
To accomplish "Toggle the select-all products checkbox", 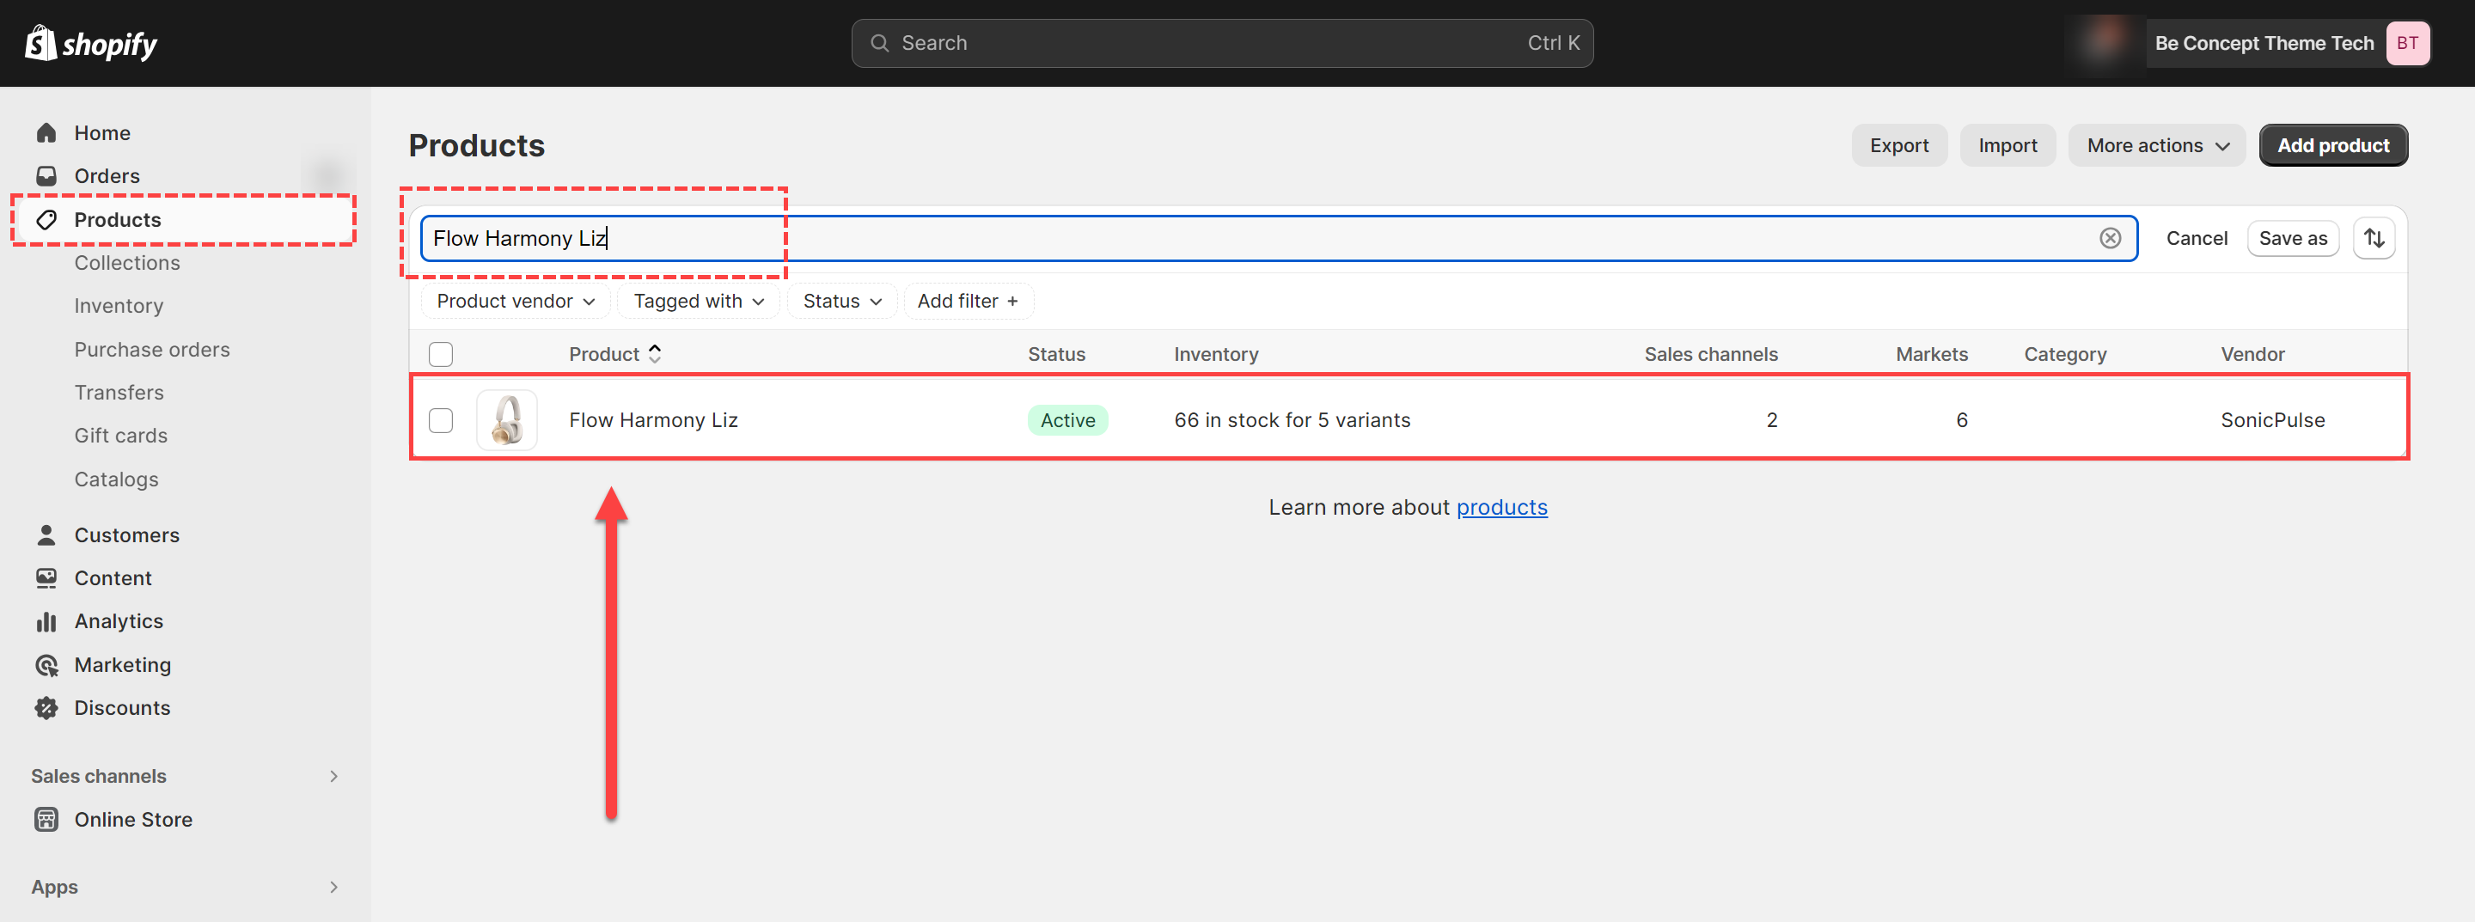I will [x=441, y=354].
